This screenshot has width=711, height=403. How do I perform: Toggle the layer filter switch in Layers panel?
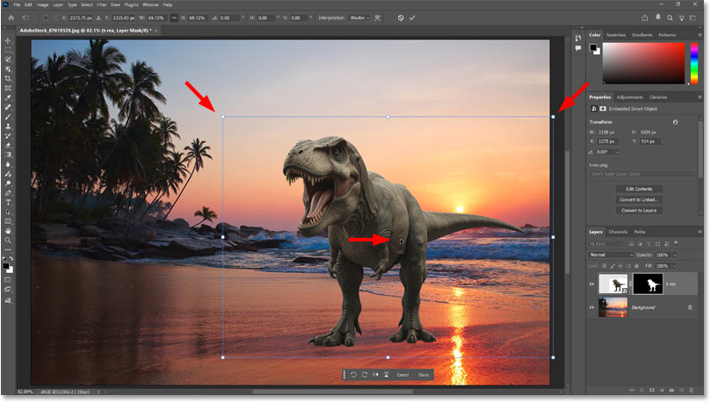pos(676,243)
